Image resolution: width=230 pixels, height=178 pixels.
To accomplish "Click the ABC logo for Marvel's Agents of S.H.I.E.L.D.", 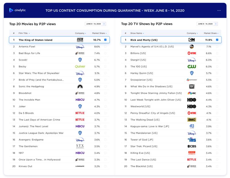I will coord(192,47).
